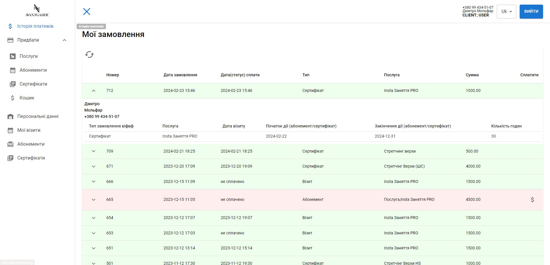The width and height of the screenshot is (550, 265).
Task: Click the Сумма column header
Action: click(472, 75)
